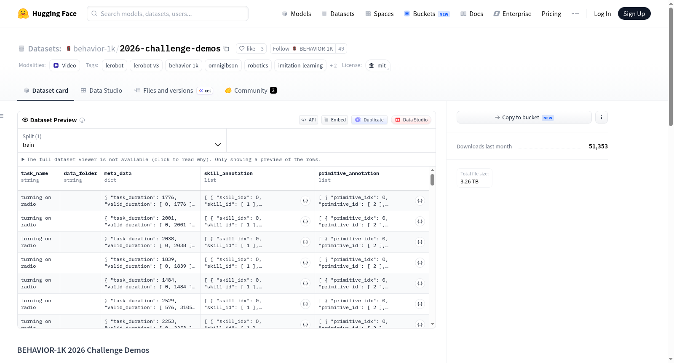The height and width of the screenshot is (363, 674).
Task: Open the extra navigation menu next to Pricing
Action: point(575,13)
